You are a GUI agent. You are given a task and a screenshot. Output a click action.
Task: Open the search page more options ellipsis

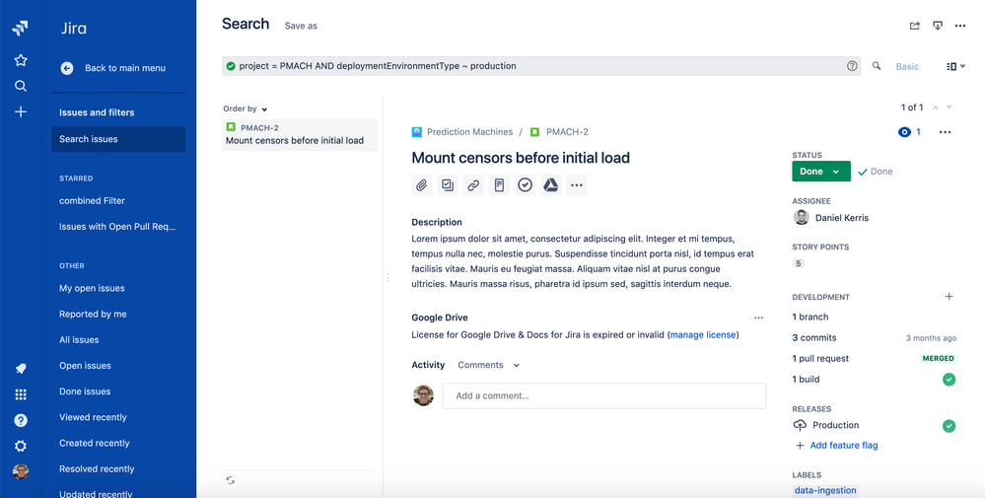coord(960,26)
